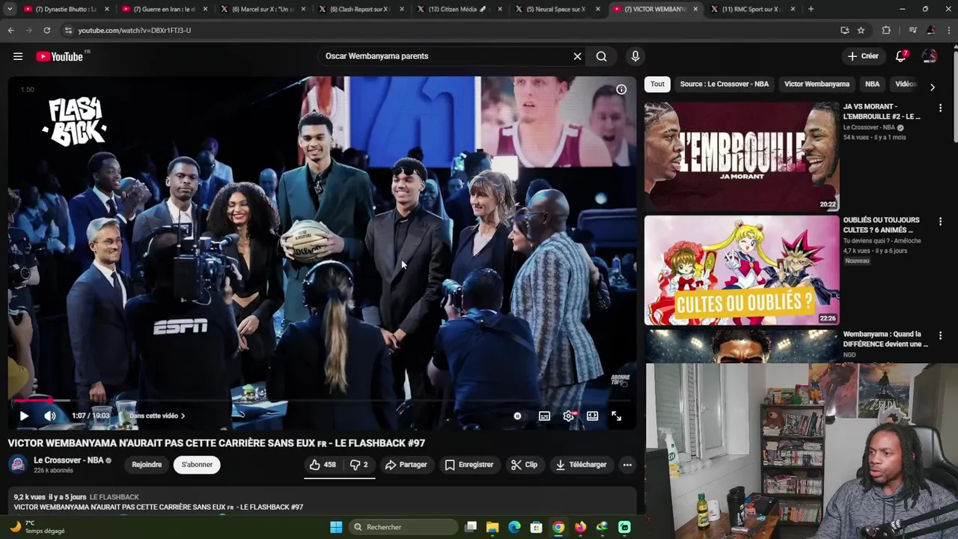Select the "Tout" filter chip
Screen dimensions: 958x539
click(x=657, y=84)
